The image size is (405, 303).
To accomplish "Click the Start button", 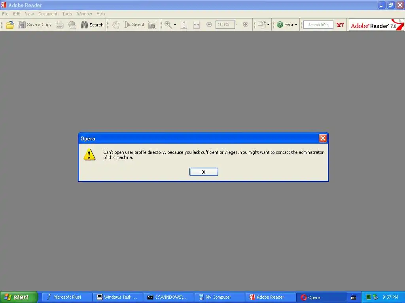I will (18, 297).
